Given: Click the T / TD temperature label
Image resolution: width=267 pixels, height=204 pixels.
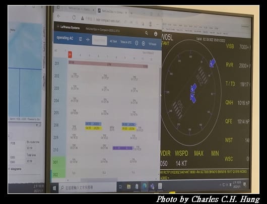Looking at the screenshot, I should [230, 84].
